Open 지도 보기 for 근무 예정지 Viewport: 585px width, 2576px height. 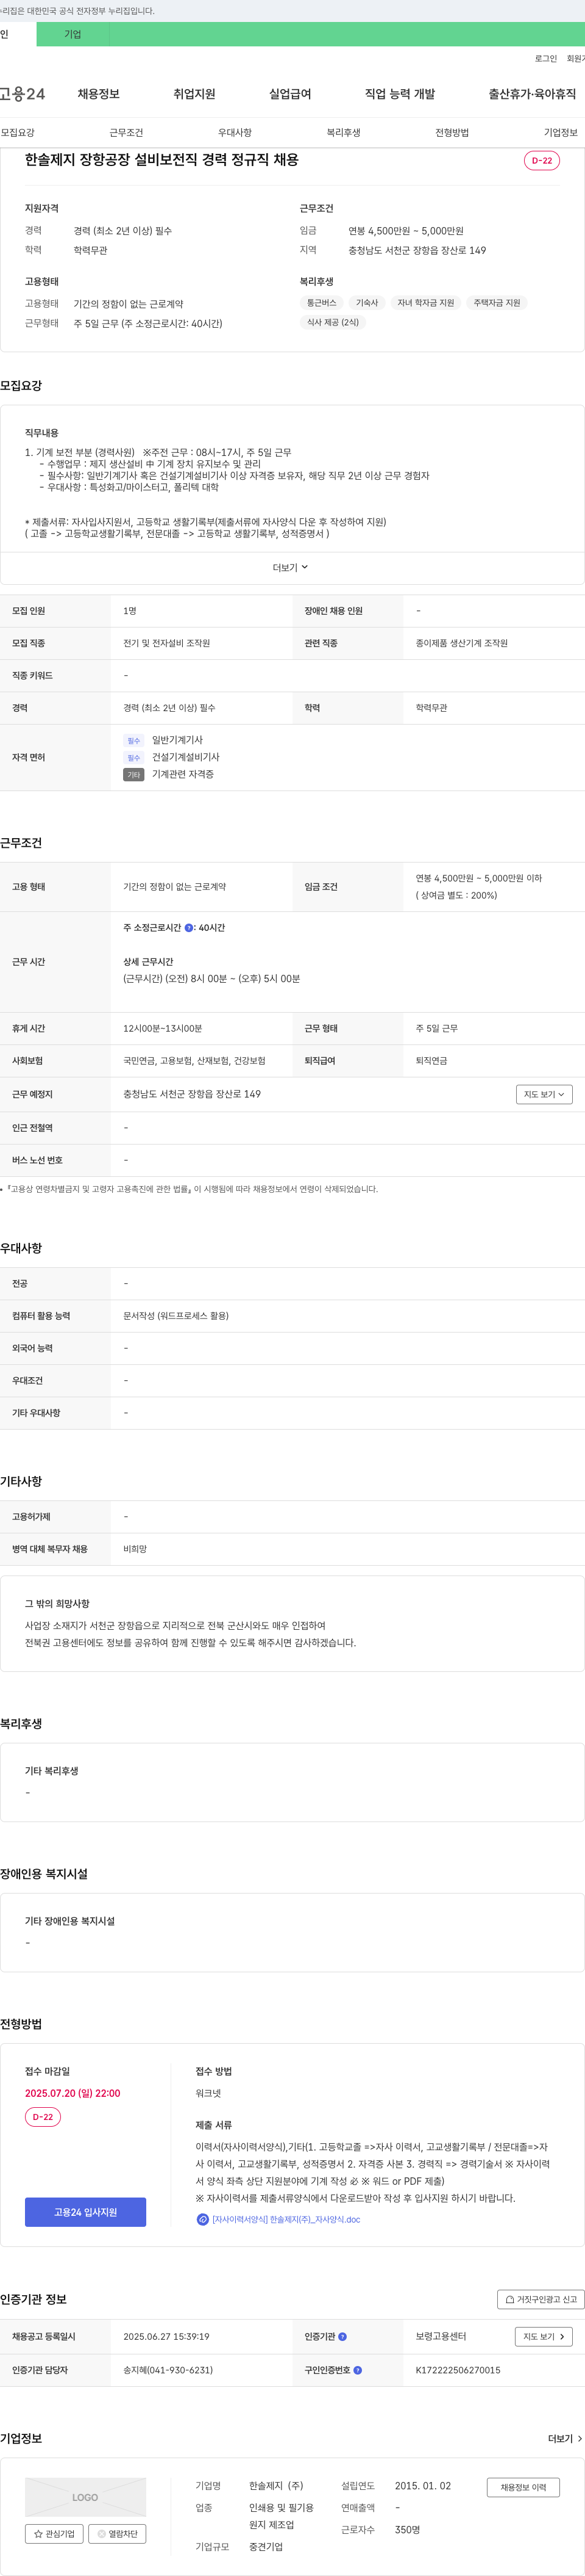coord(544,1094)
